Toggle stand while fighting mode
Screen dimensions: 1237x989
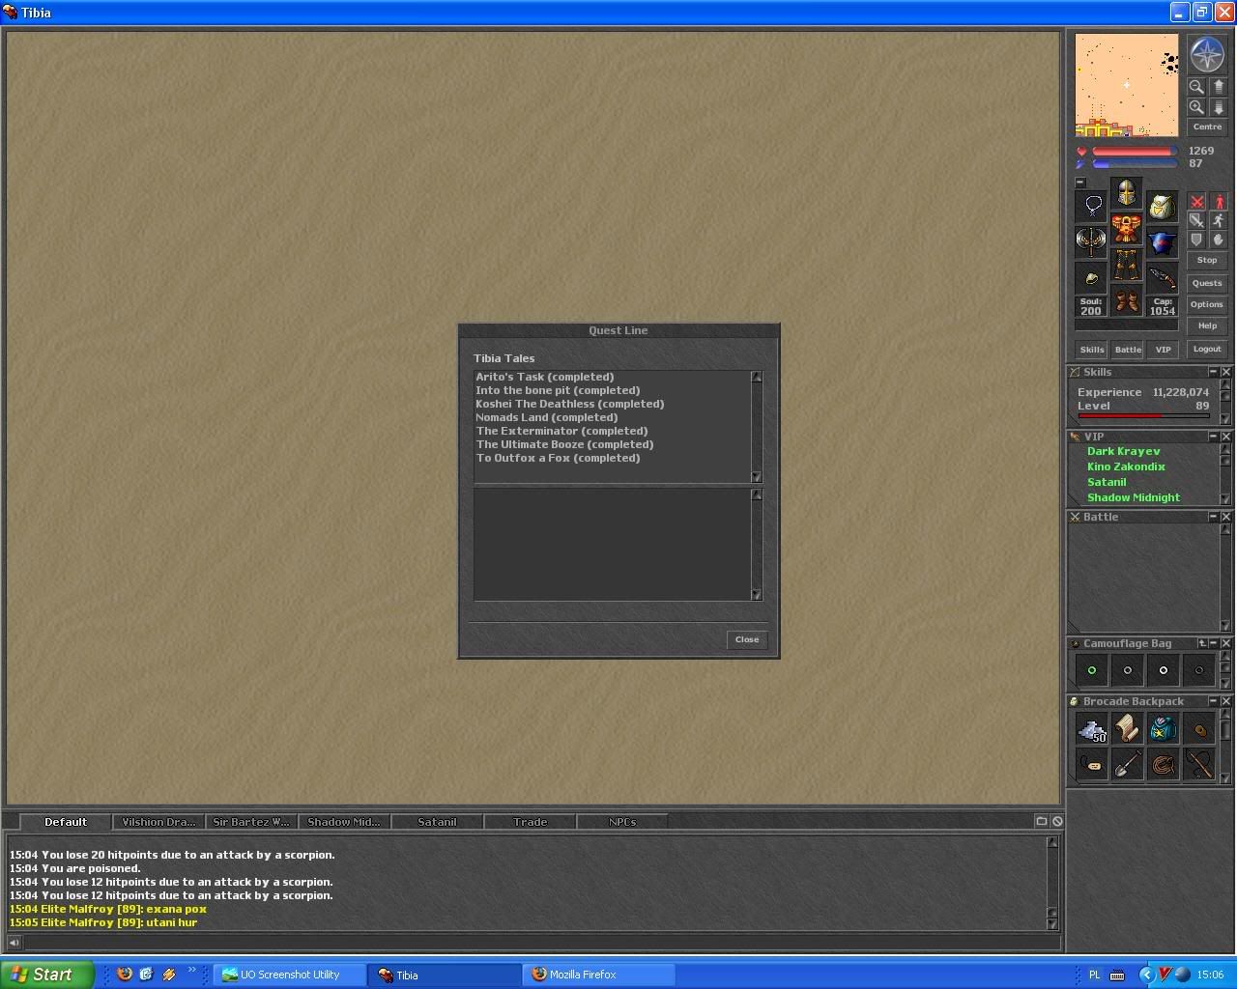(1219, 202)
